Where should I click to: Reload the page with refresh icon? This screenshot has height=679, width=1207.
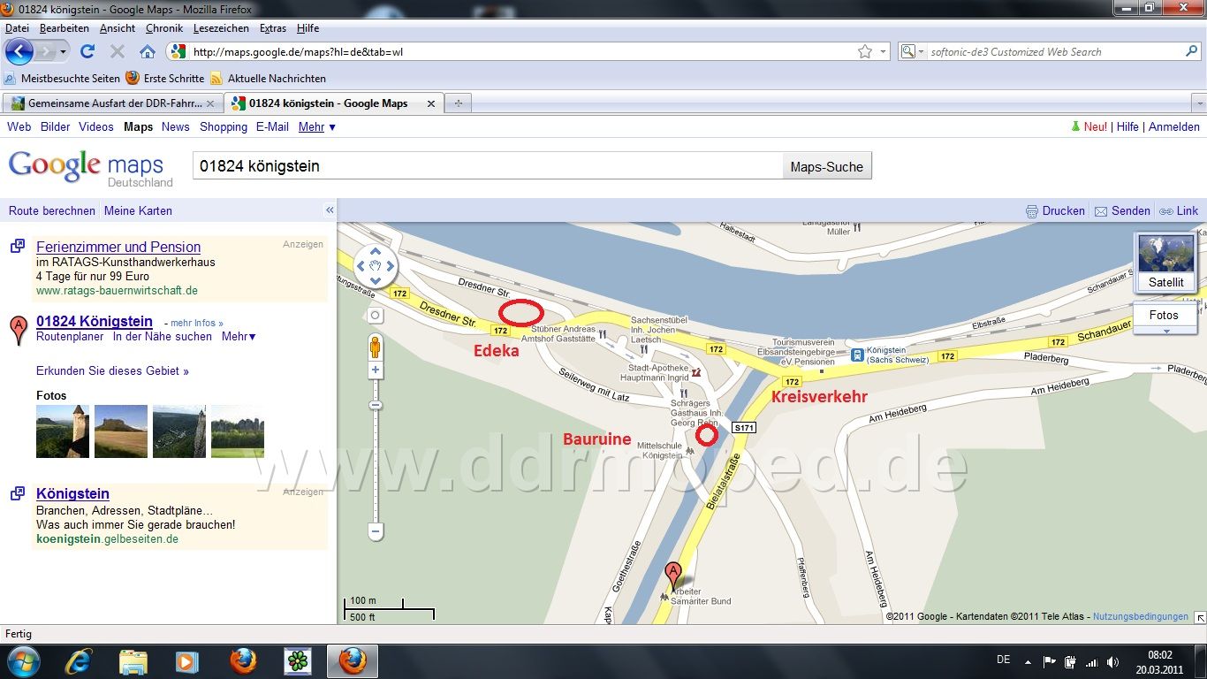(x=87, y=51)
